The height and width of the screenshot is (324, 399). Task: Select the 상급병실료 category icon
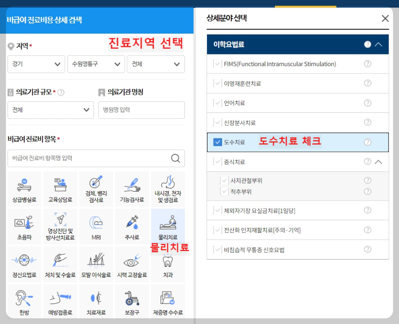click(24, 189)
